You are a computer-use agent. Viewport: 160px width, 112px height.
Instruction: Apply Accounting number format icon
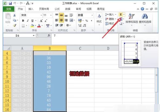pos(80,21)
